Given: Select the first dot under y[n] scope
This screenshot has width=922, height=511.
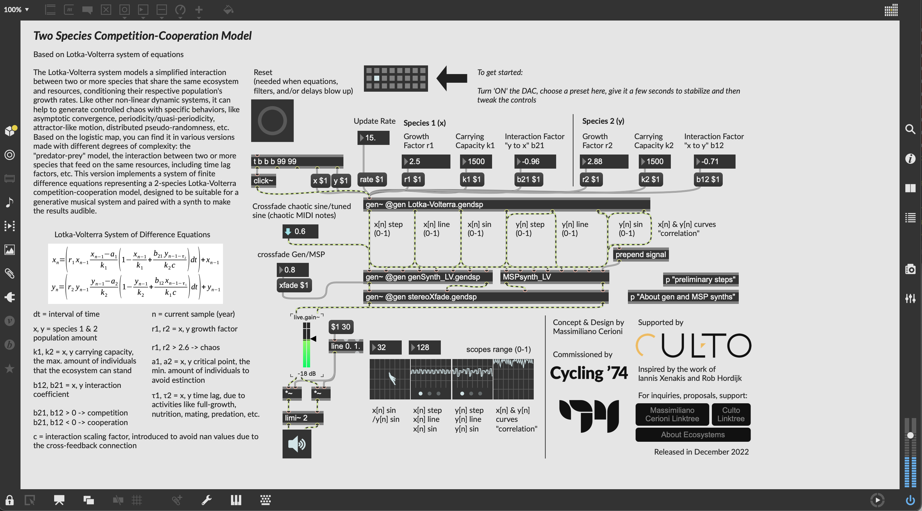Looking at the screenshot, I should click(462, 394).
